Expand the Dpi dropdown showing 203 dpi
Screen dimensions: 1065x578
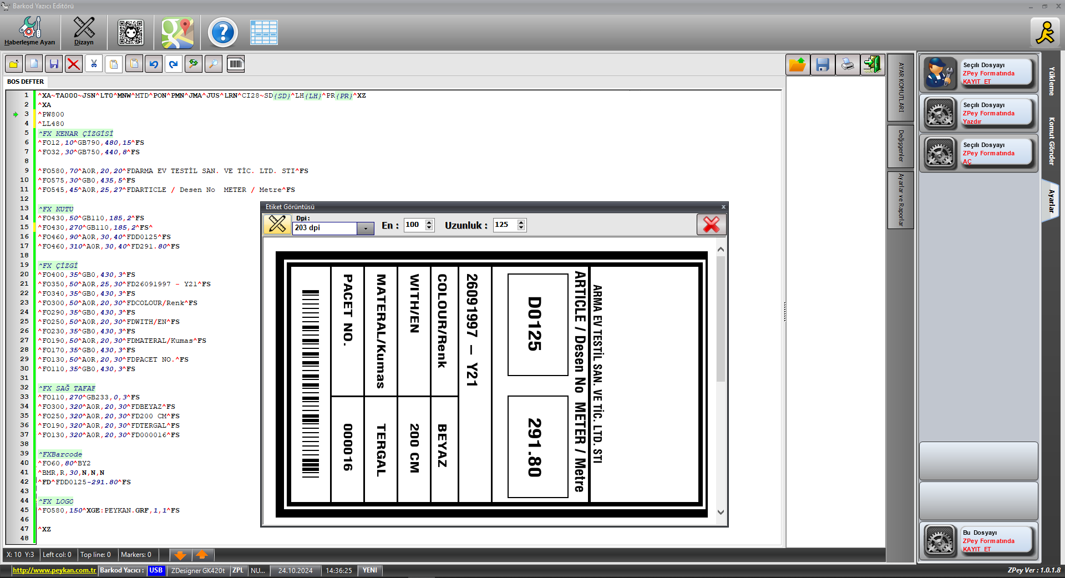[x=365, y=229]
